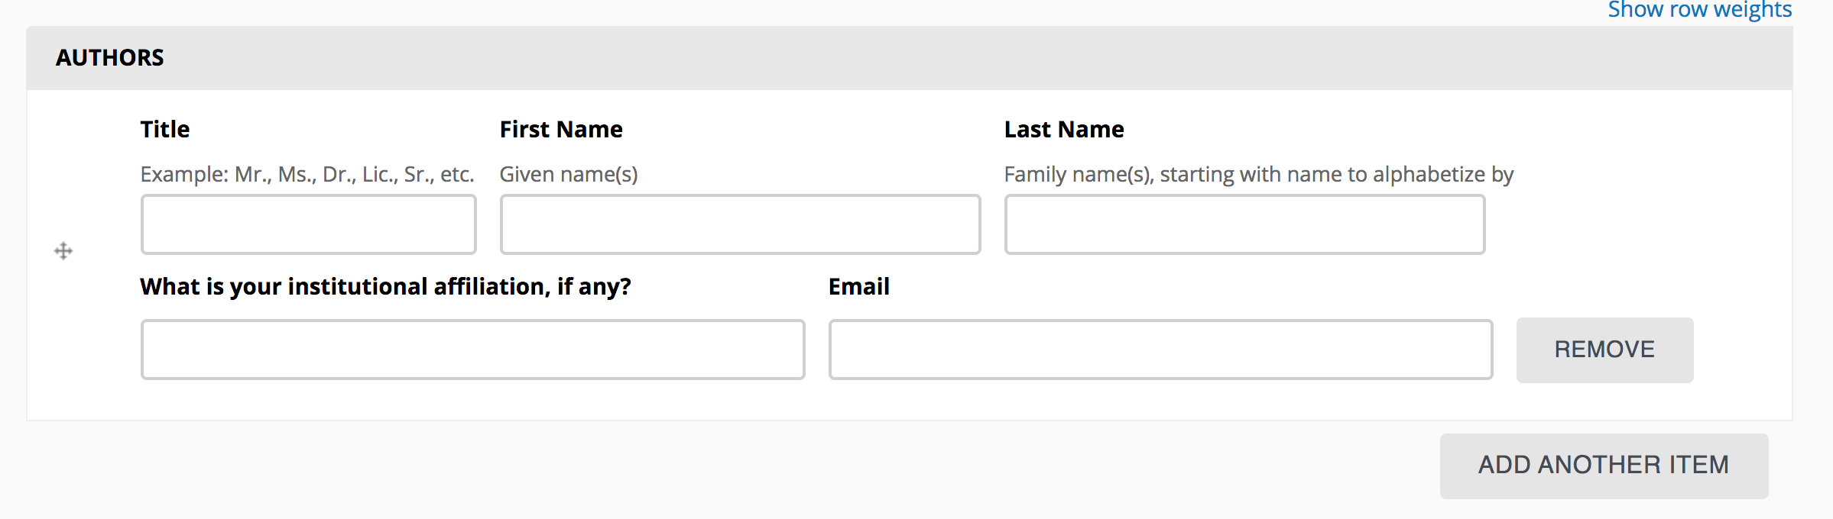Click the Last Name label
1833x519 pixels.
coord(1064,129)
